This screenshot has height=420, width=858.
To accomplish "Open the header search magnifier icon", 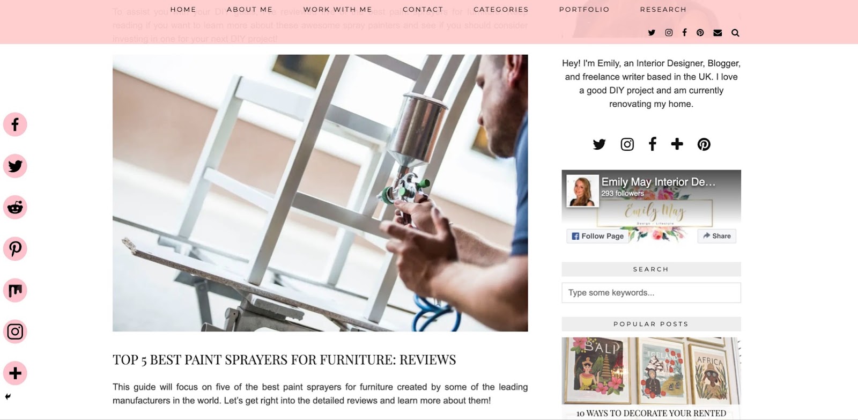I will pyautogui.click(x=735, y=33).
